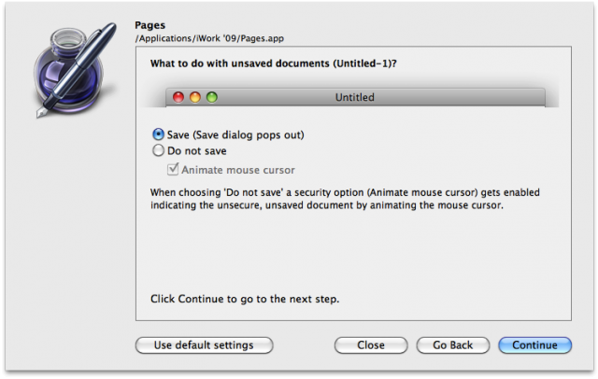Click the 'Click Continue to go' instruction text
This screenshot has width=598, height=379.
point(245,299)
